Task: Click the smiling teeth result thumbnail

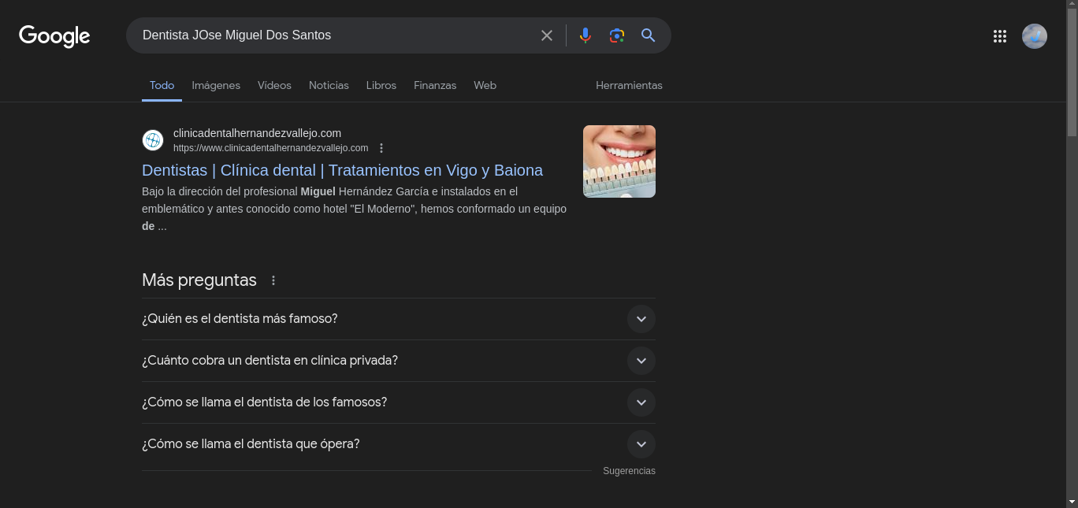Action: pos(619,161)
